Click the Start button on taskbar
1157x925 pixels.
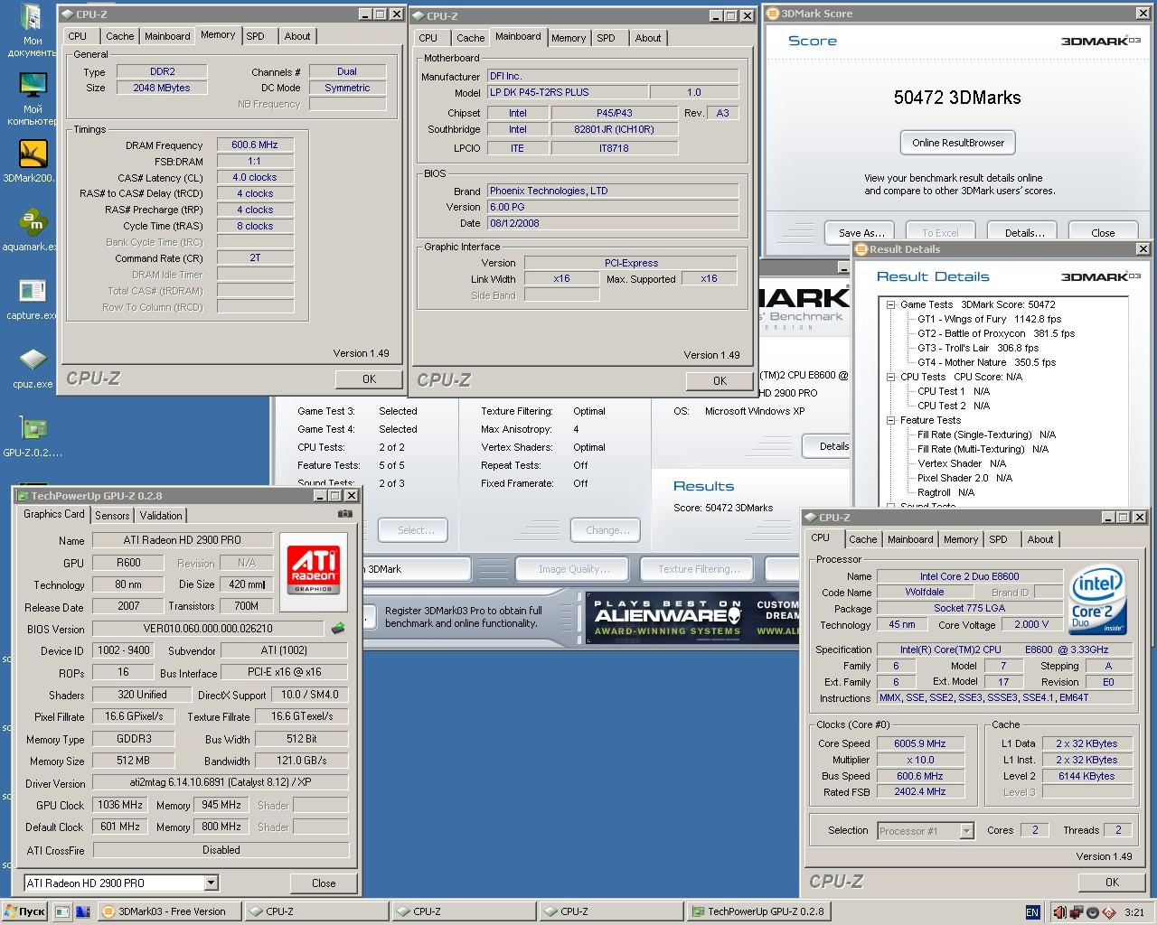(x=24, y=911)
